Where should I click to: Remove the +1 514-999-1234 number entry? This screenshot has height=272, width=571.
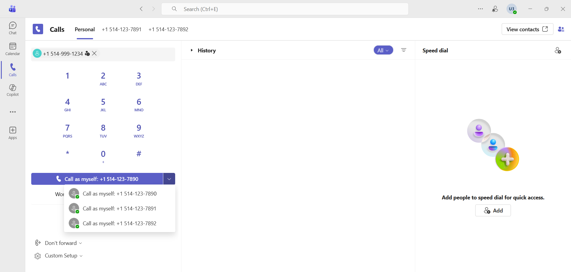pyautogui.click(x=95, y=53)
